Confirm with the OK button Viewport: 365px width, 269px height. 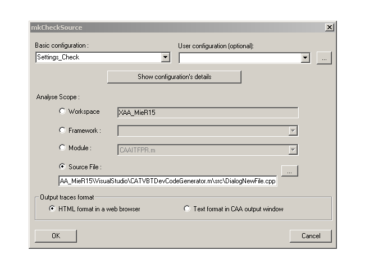56,236
